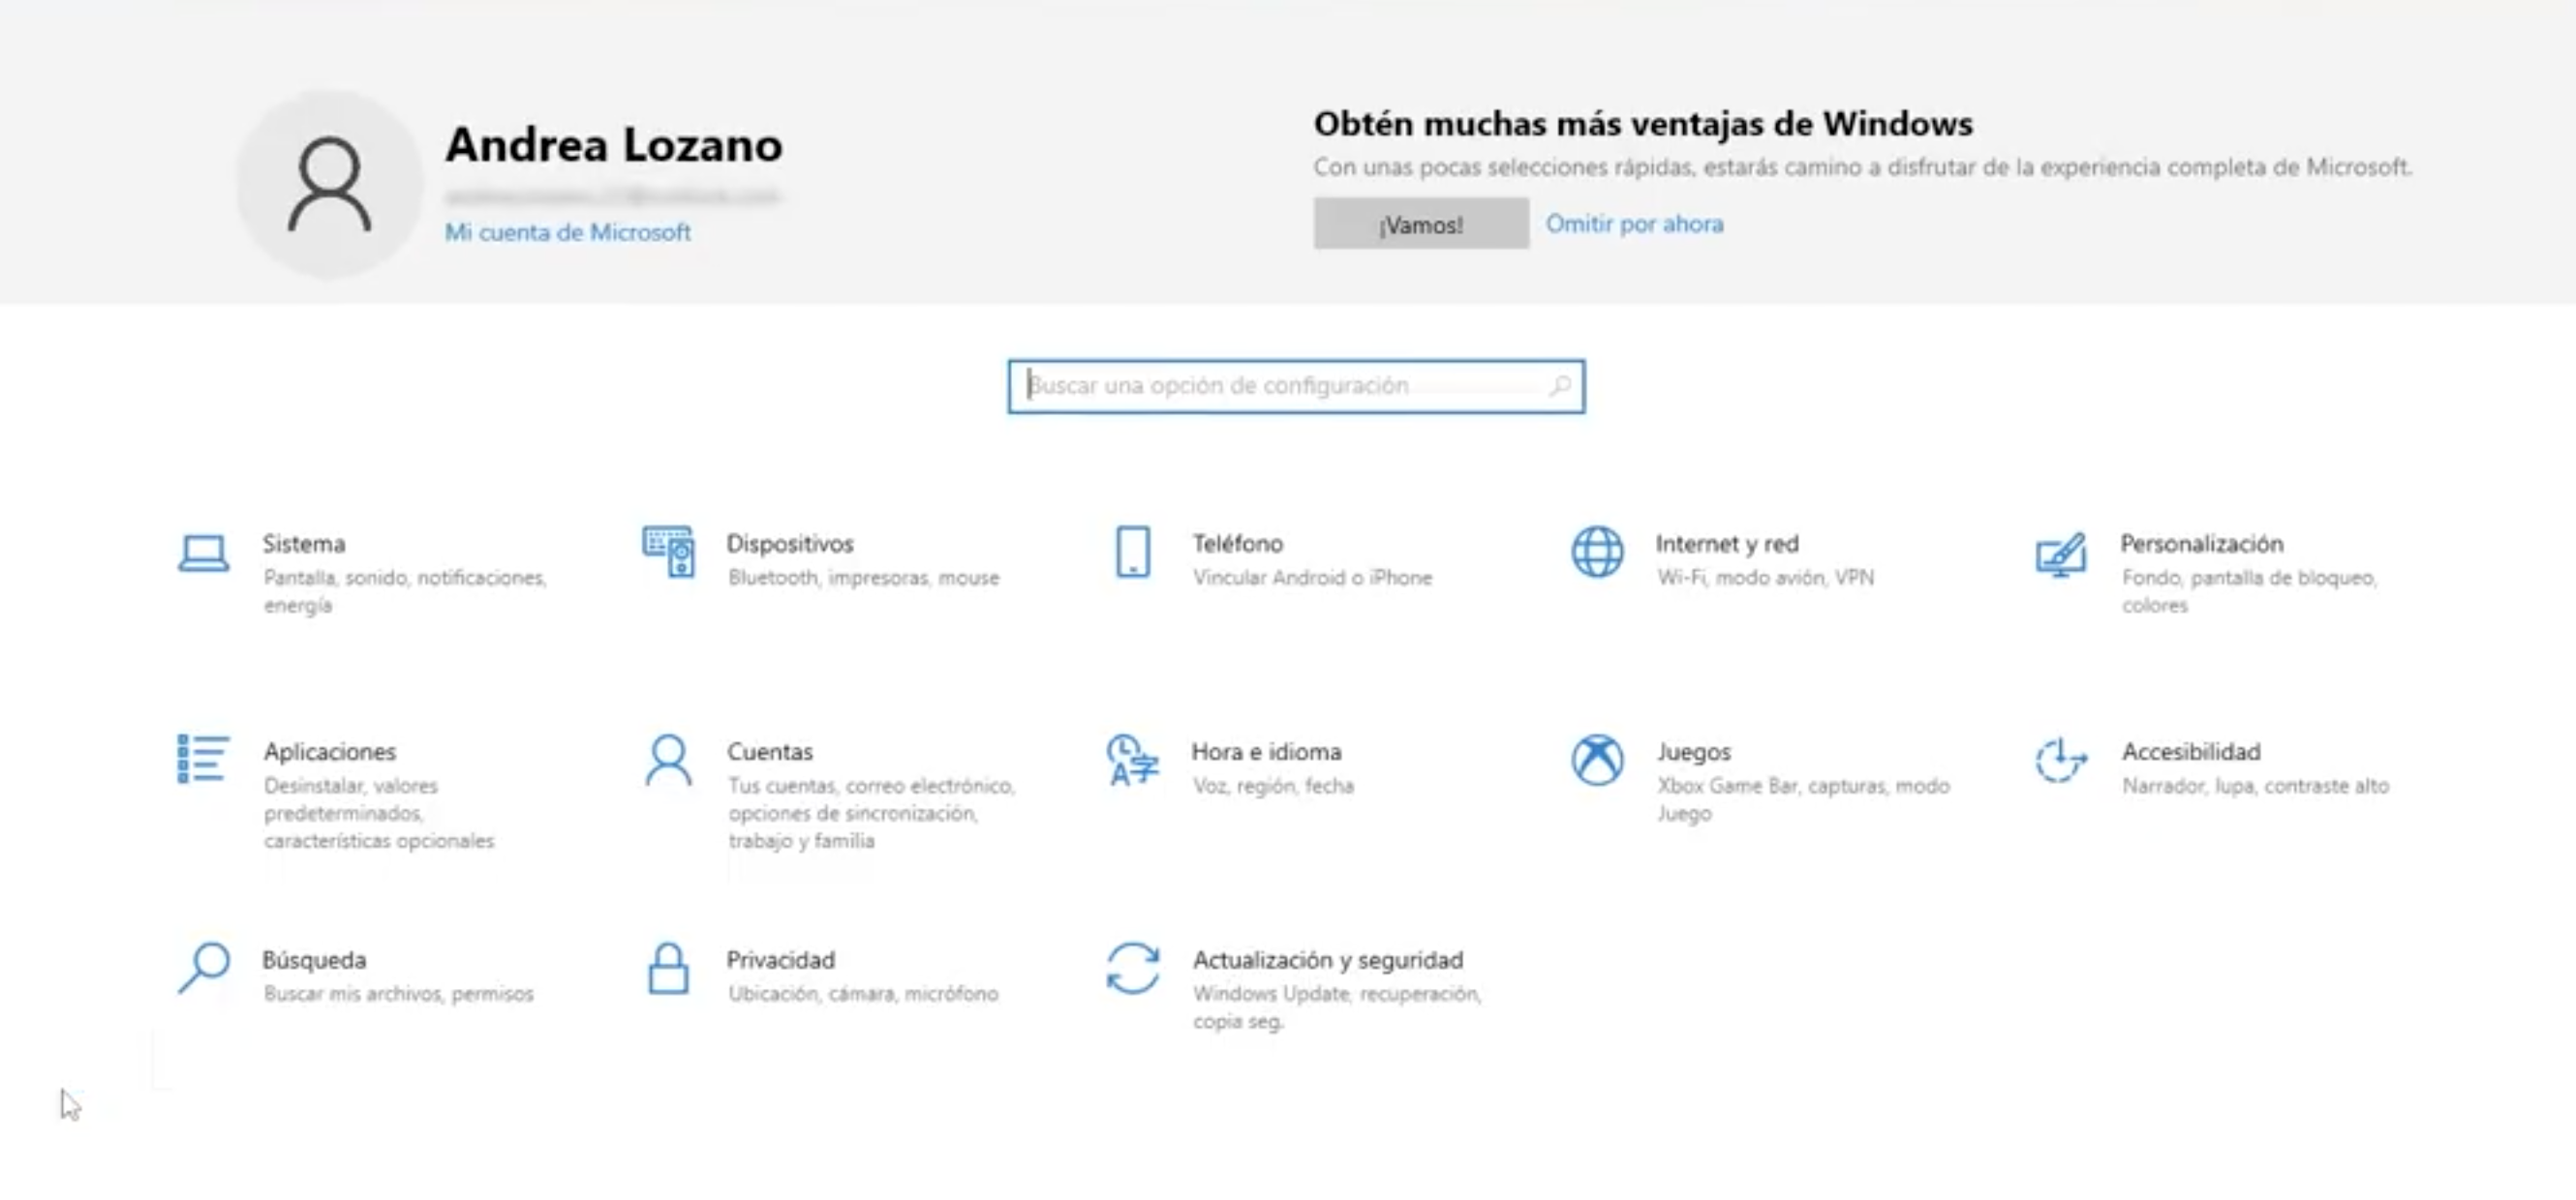The height and width of the screenshot is (1200, 2576).
Task: Click the Andrea Lozano name heading
Action: (x=614, y=145)
